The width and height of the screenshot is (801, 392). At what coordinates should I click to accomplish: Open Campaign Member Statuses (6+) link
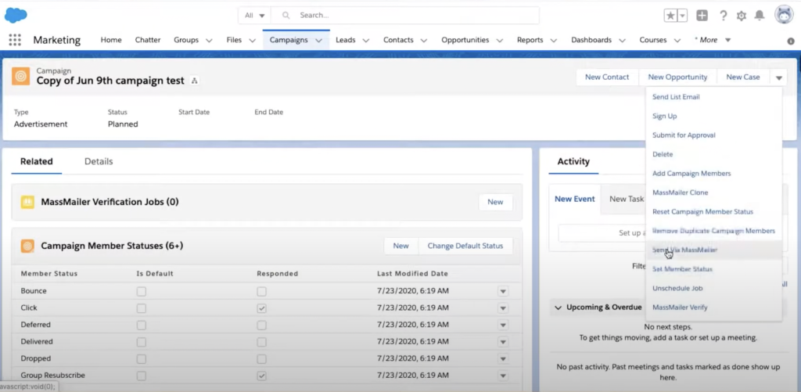pyautogui.click(x=112, y=246)
